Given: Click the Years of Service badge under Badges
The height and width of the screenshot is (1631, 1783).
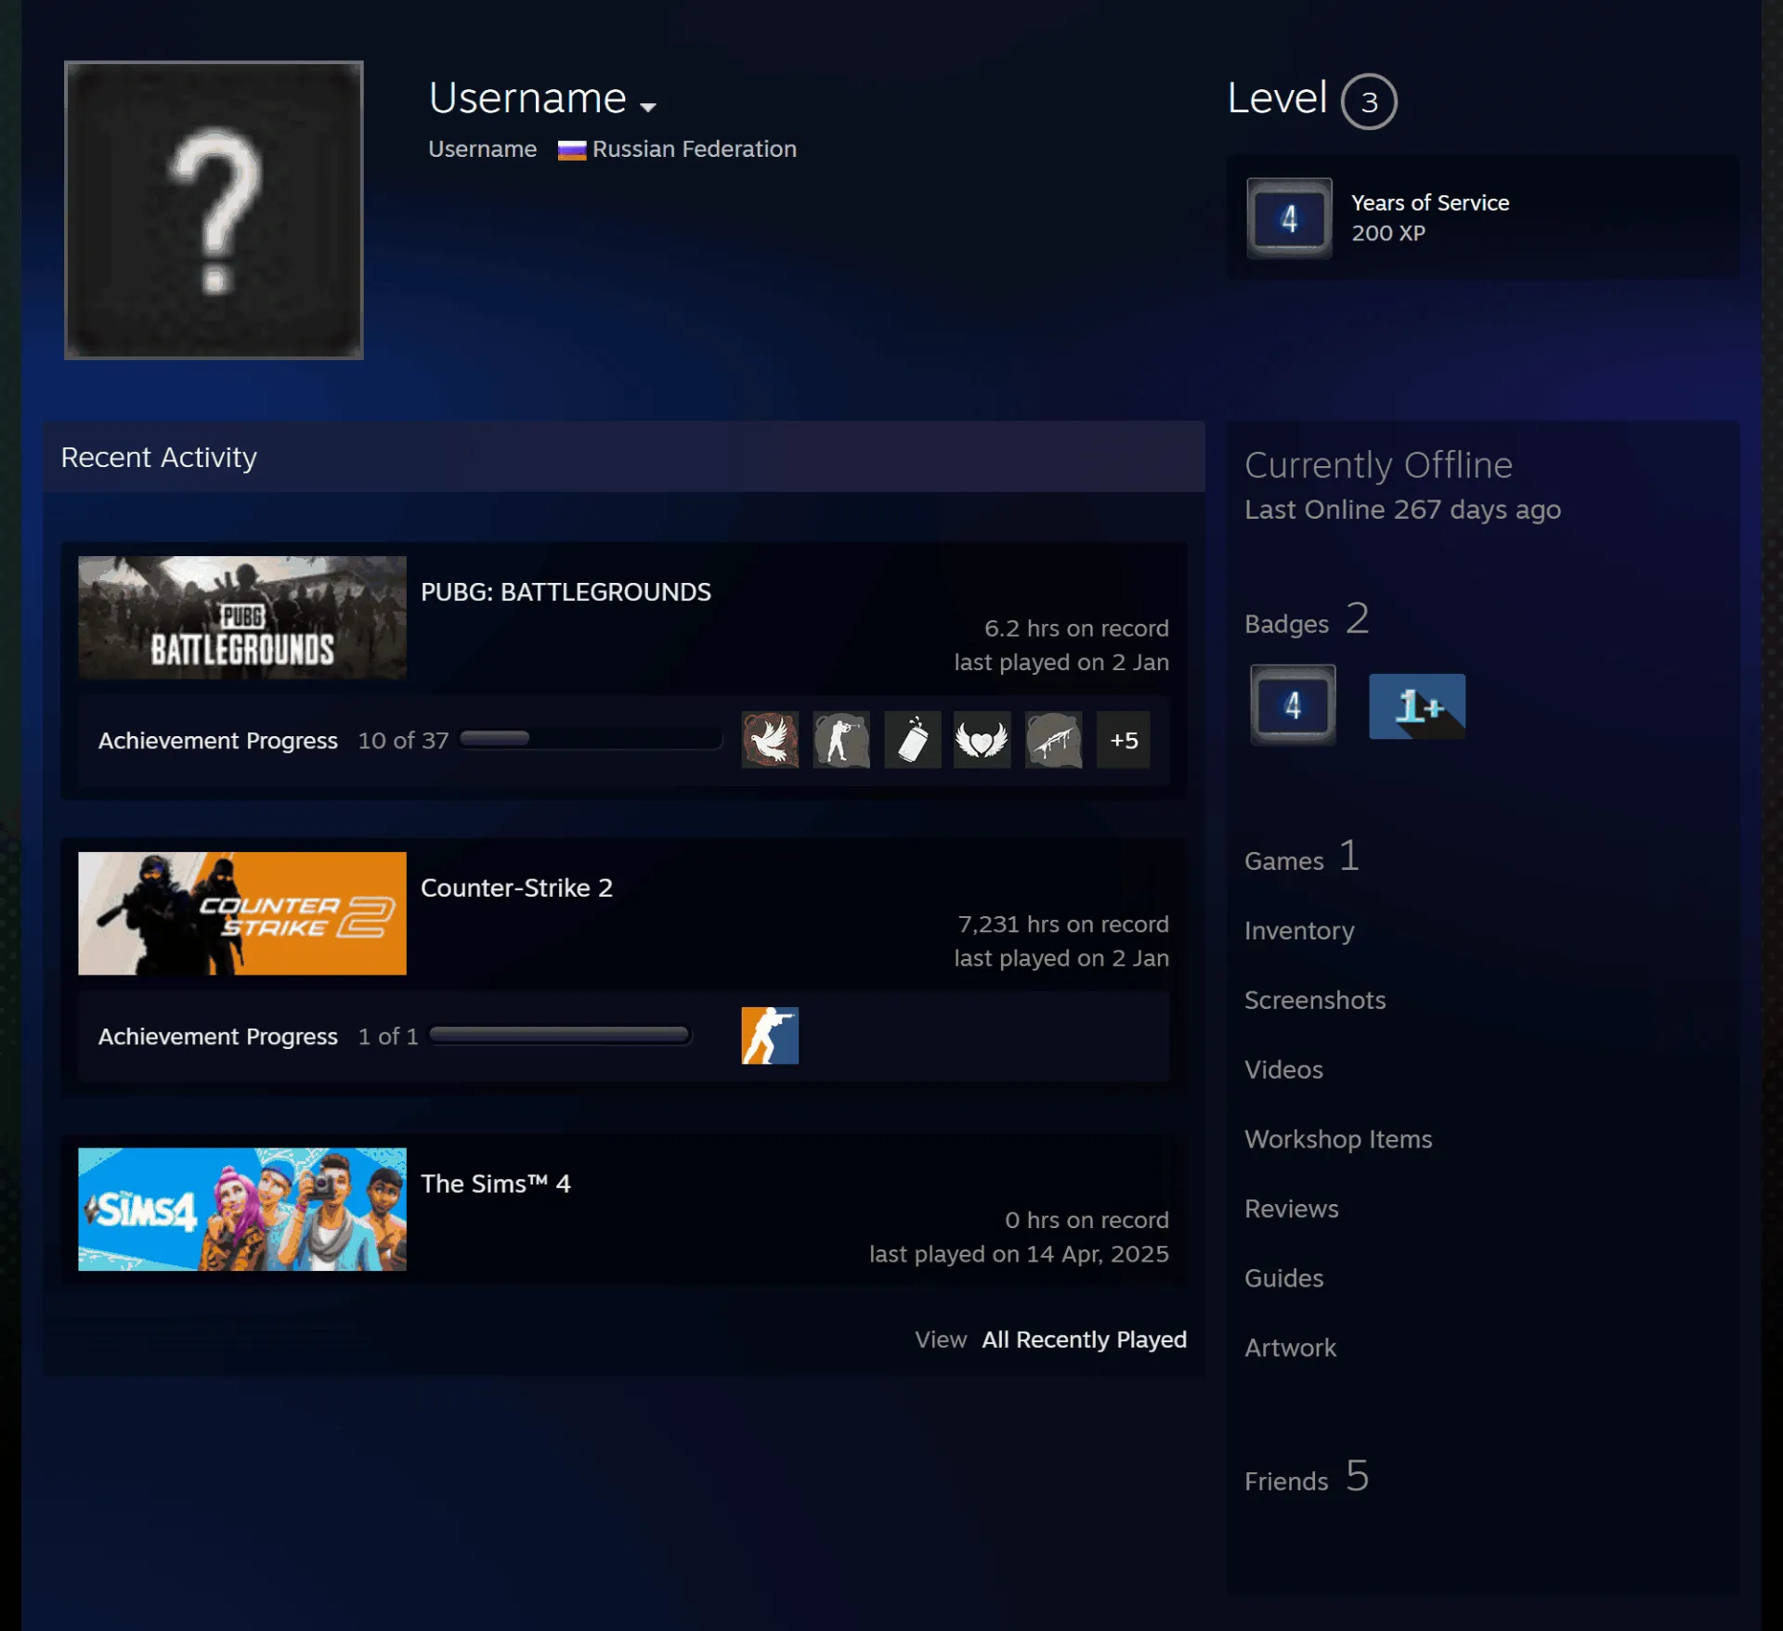Looking at the screenshot, I should click(x=1293, y=705).
